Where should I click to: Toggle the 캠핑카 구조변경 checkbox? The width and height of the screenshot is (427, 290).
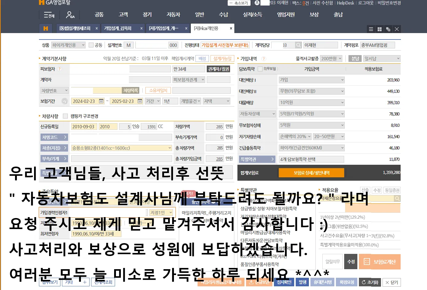pyautogui.click(x=65, y=116)
